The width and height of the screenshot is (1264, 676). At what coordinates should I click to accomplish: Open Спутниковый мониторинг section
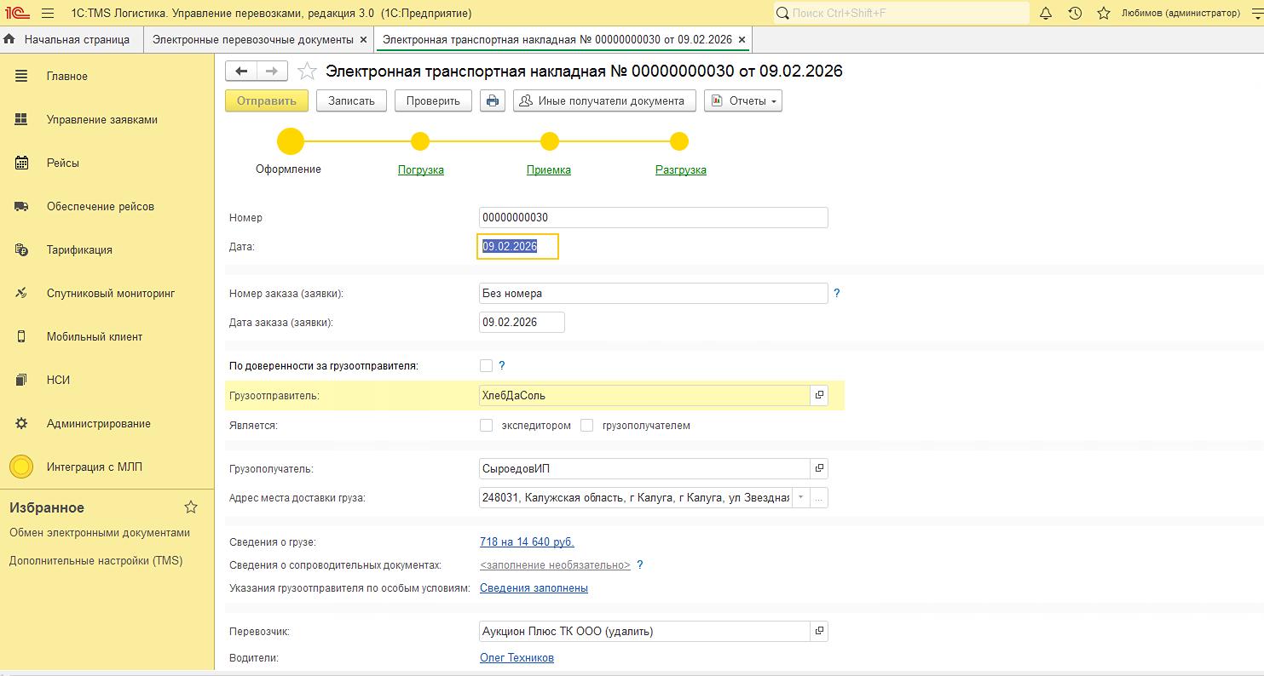click(110, 293)
